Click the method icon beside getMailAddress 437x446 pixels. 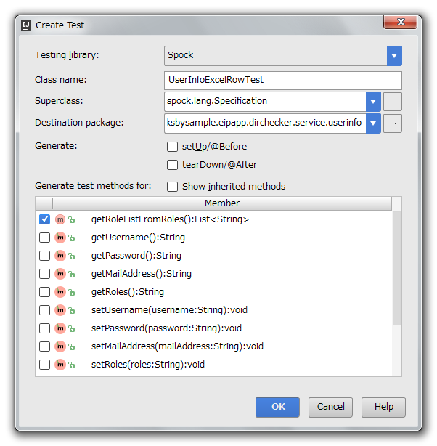point(60,274)
